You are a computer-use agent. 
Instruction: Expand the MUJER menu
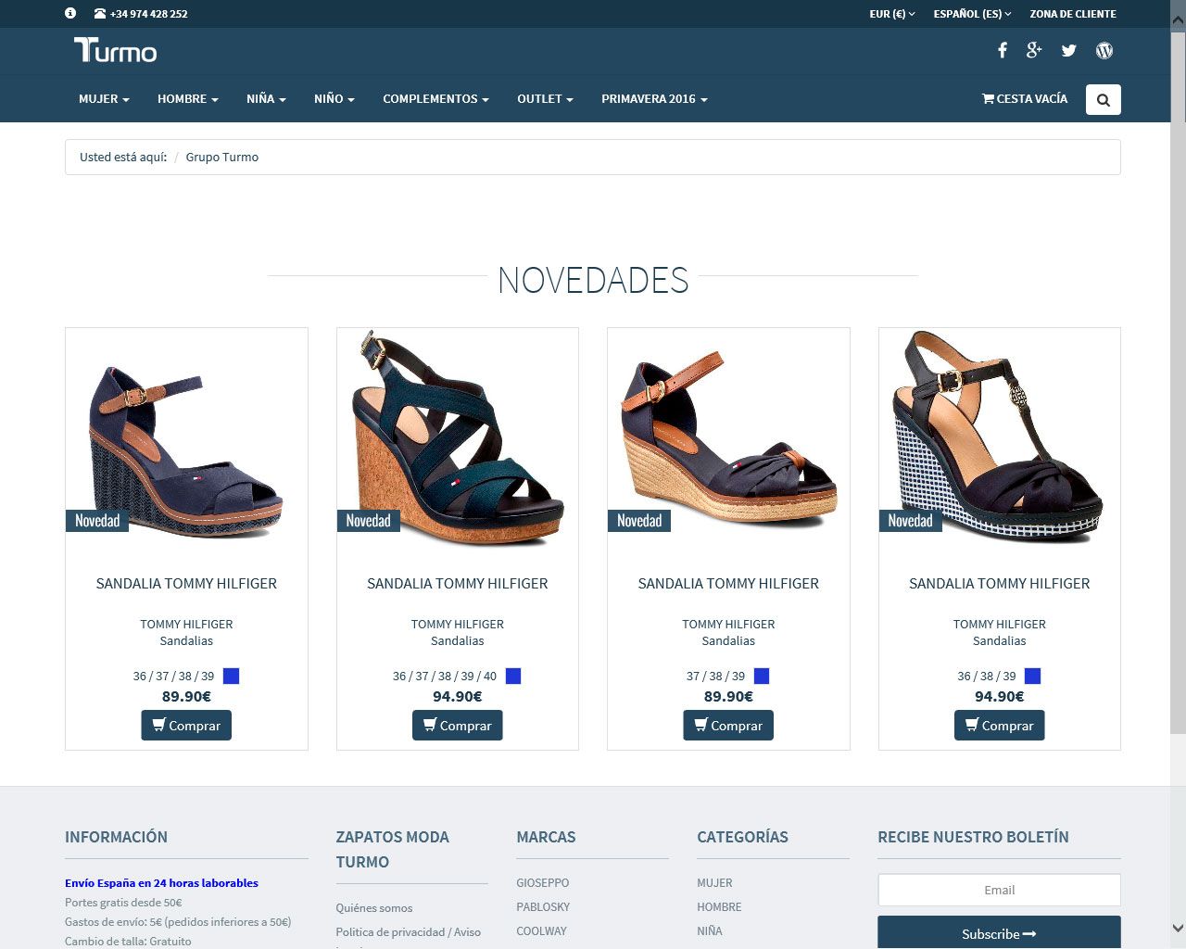point(104,99)
